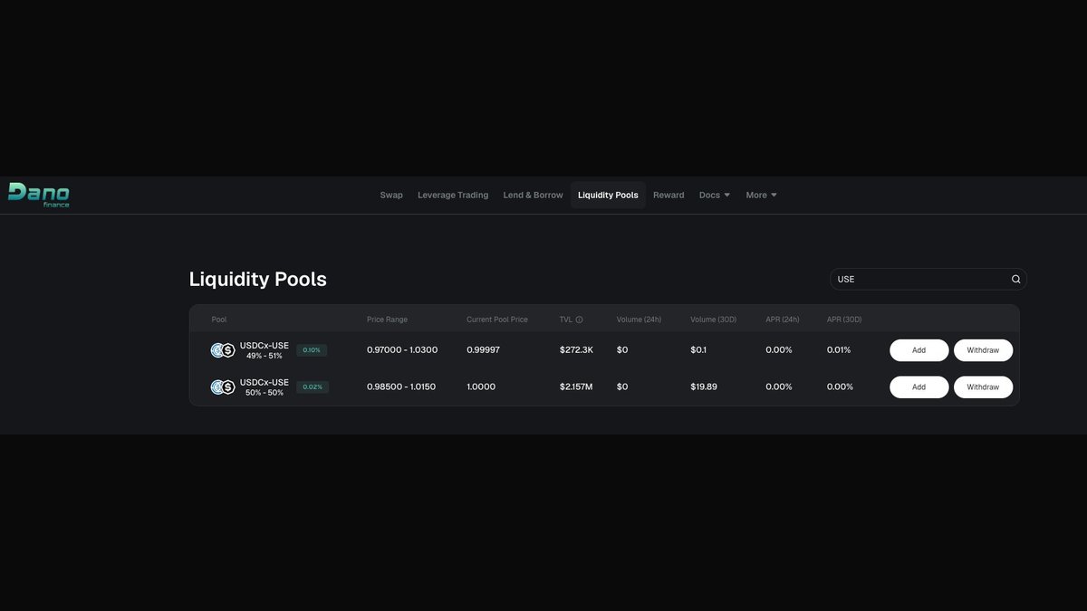Click the Price Range column header
This screenshot has height=611, width=1087.
[387, 320]
